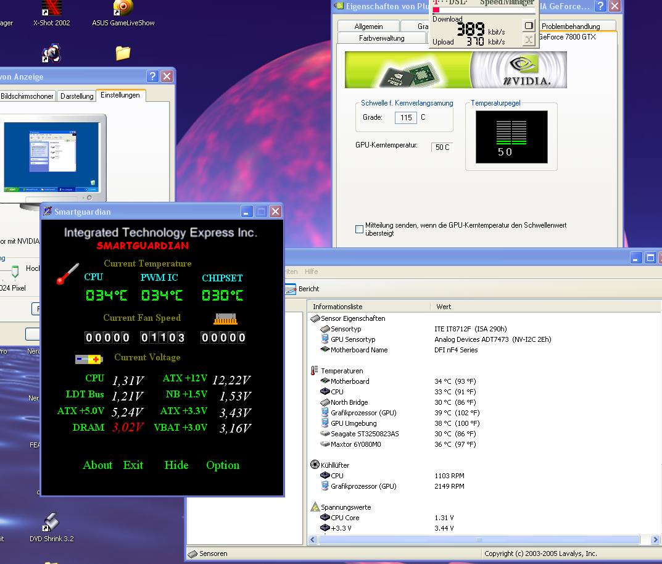Switch to the Farbverwaltung tab

[382, 38]
